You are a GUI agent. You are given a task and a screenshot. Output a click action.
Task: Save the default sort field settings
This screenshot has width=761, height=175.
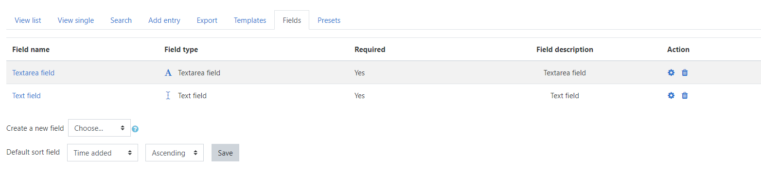tap(225, 153)
